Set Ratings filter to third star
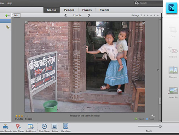Viewport: 179px width, 135px height. (x=151, y=15)
